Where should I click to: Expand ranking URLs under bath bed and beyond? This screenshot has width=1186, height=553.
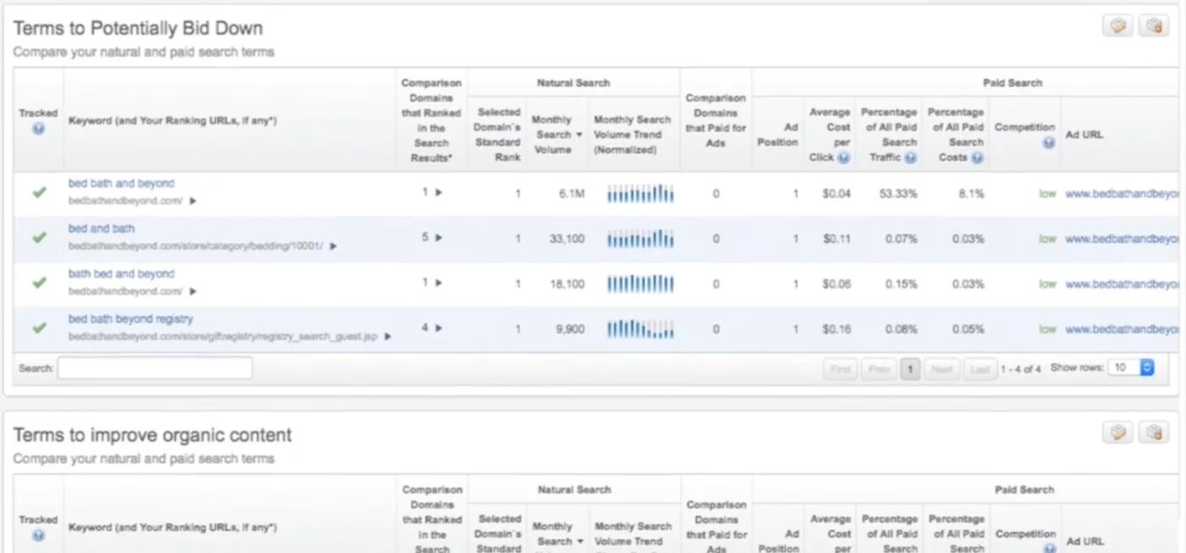click(x=193, y=291)
